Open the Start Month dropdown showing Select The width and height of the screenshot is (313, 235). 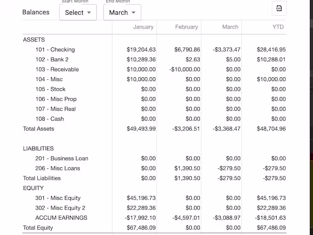point(78,13)
